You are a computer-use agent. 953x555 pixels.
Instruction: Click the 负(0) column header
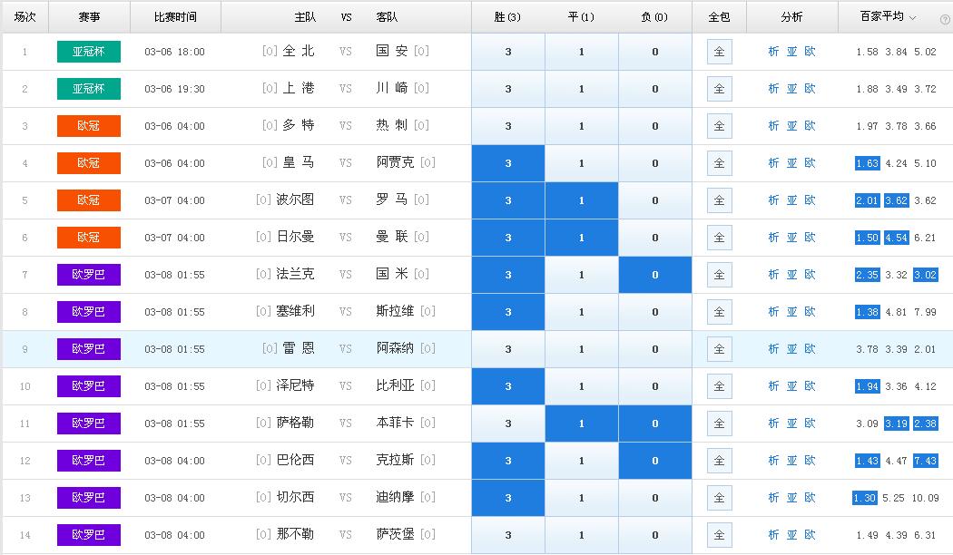click(x=655, y=17)
